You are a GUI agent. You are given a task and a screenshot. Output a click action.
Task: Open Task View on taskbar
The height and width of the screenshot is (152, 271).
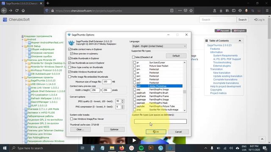(x=83, y=148)
